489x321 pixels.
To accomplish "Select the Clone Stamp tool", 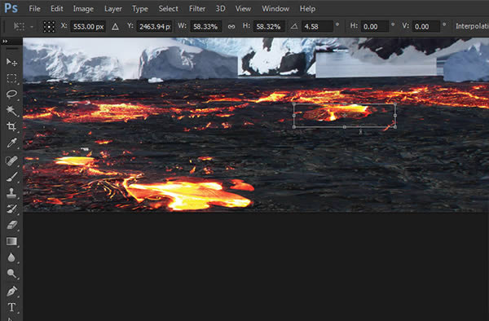I will coord(11,193).
